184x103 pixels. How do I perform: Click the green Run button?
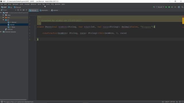(x=166, y=7)
